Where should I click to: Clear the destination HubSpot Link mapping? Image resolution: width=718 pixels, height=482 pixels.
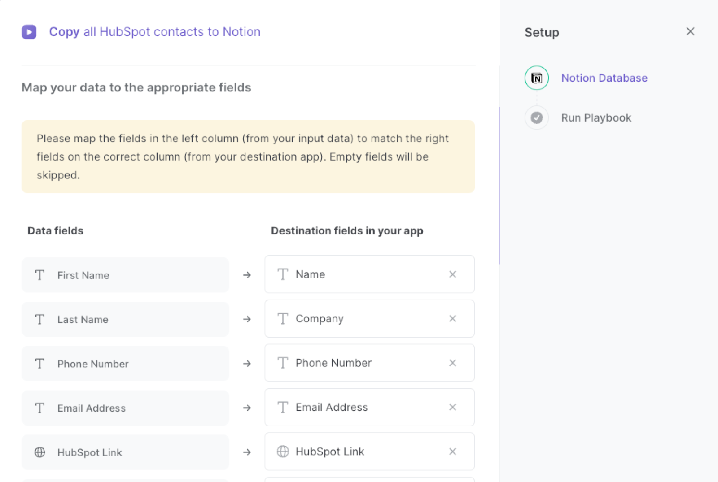(452, 452)
